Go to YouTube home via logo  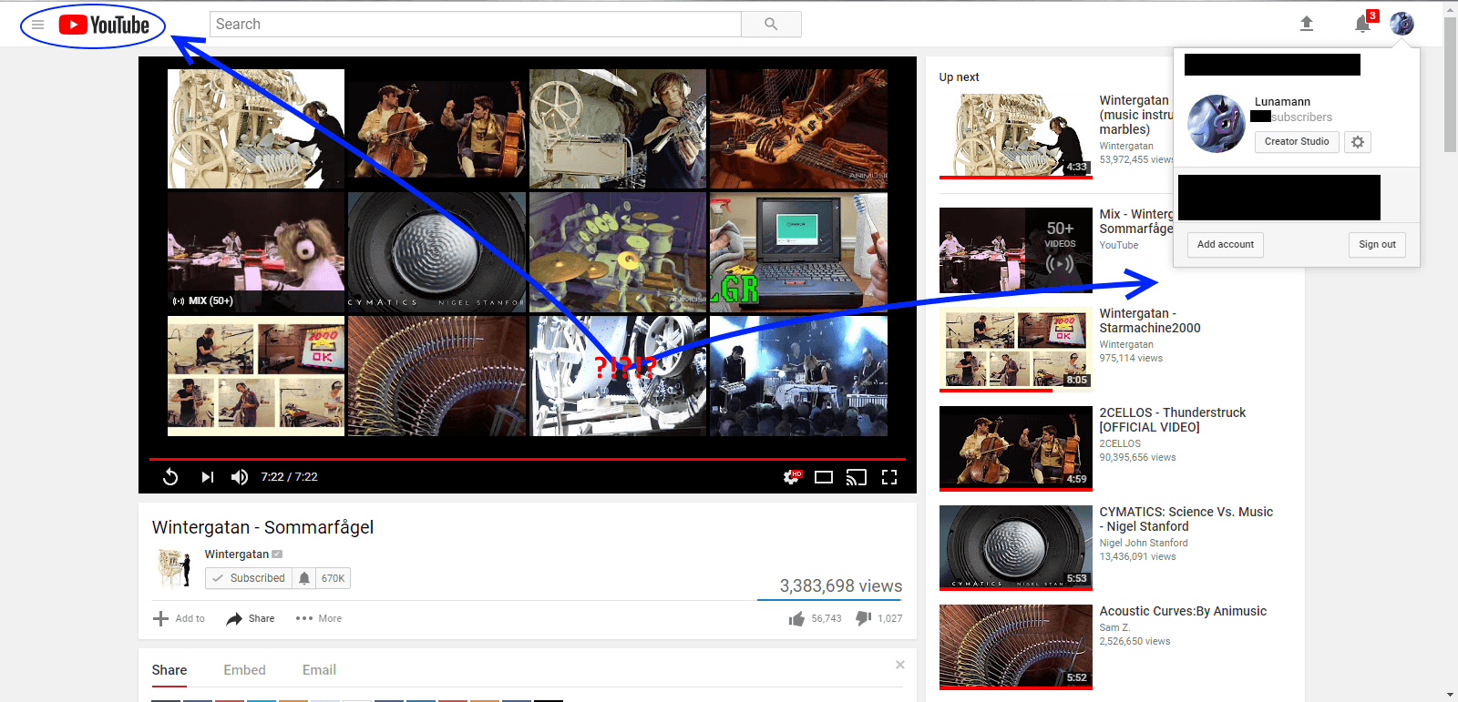[104, 25]
